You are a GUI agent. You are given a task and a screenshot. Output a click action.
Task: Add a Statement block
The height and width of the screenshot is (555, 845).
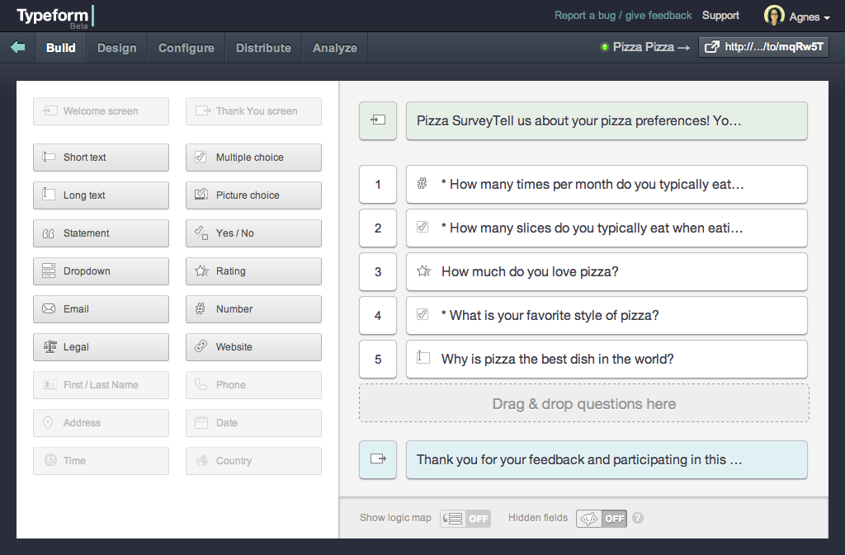[101, 233]
